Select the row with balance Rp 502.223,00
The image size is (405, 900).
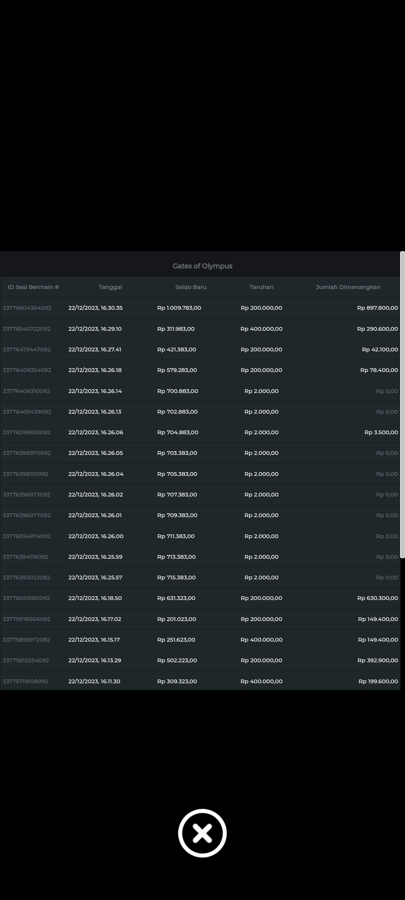[x=177, y=660]
